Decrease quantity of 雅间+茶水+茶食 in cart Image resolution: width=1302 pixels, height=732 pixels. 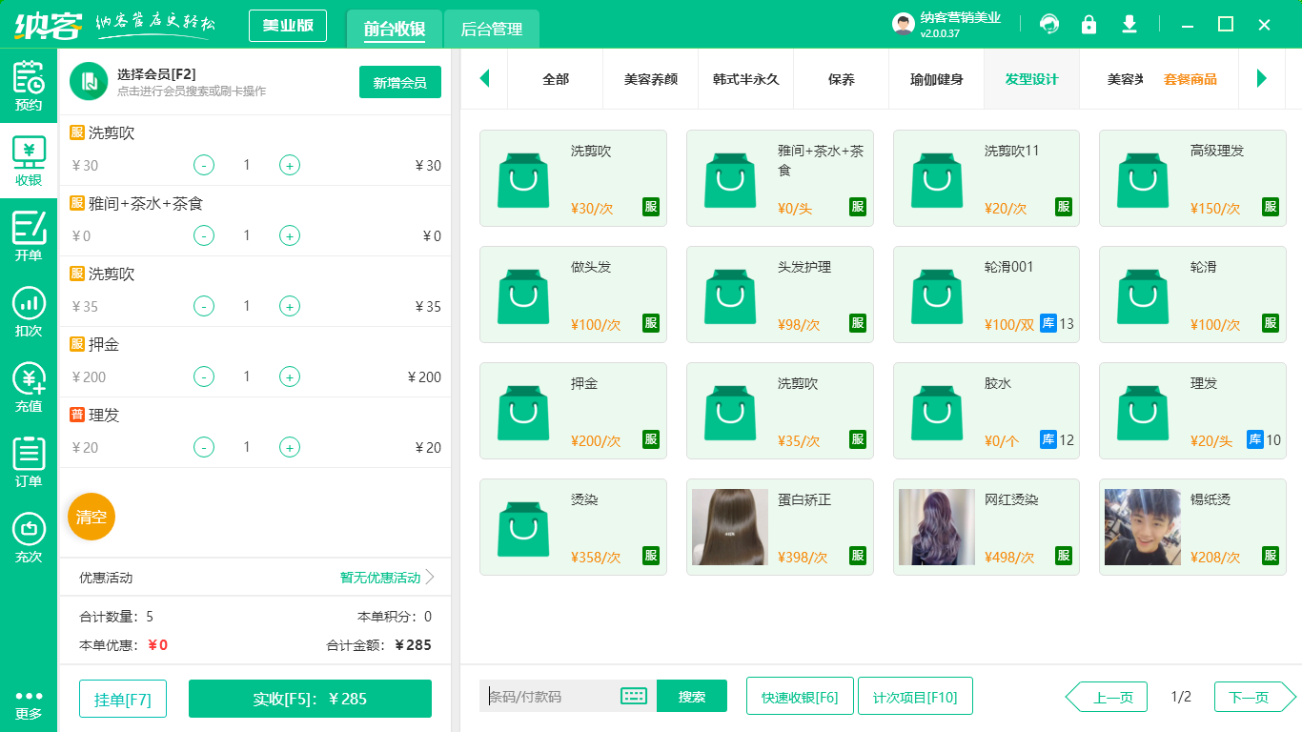click(x=204, y=235)
